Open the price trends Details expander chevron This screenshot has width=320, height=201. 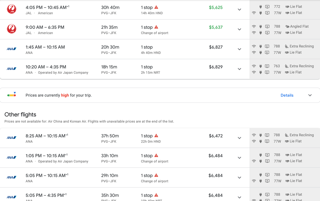pos(310,95)
